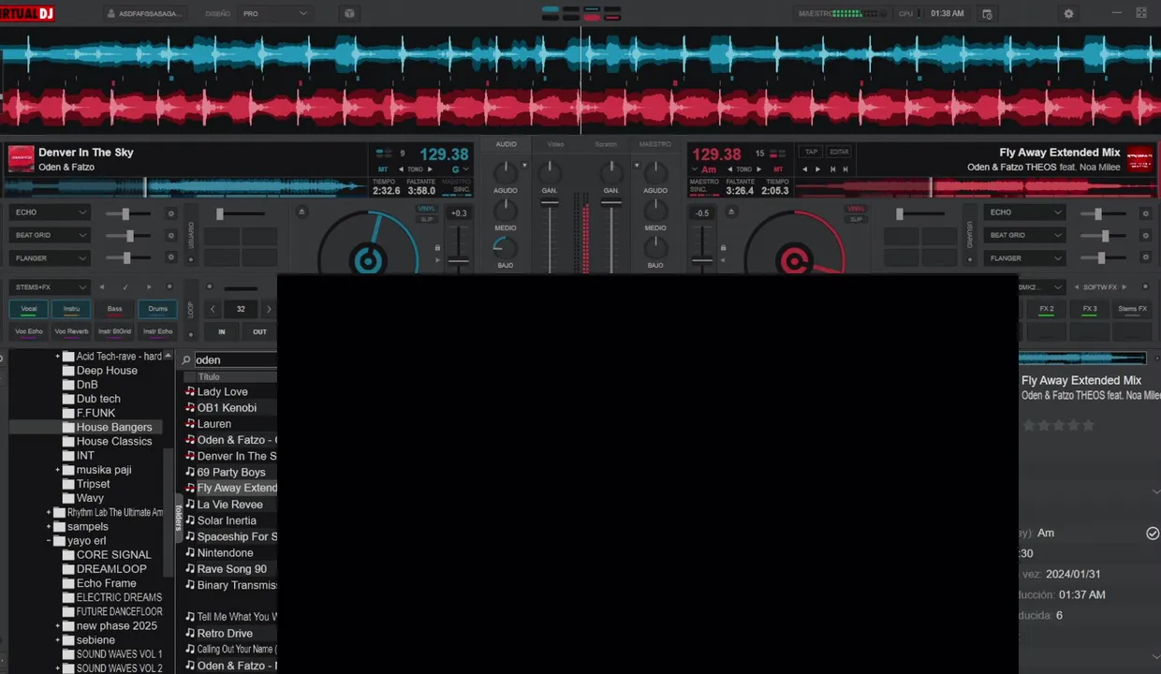This screenshot has width=1161, height=674.
Task: Trigger Voc Reverb pad
Action: tap(71, 331)
